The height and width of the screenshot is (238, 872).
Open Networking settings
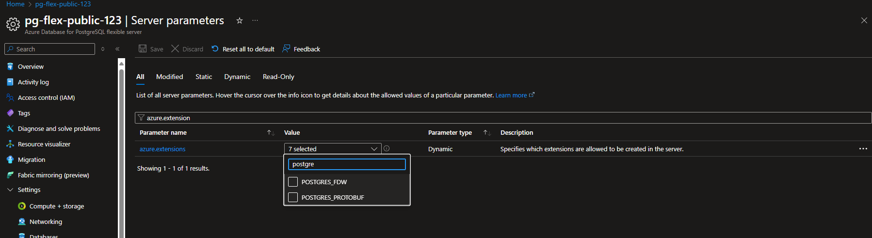pos(46,222)
